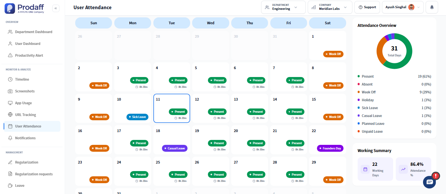This screenshot has height=194, width=446.
Task: Navigate to Screenshots section
Action: click(32, 91)
